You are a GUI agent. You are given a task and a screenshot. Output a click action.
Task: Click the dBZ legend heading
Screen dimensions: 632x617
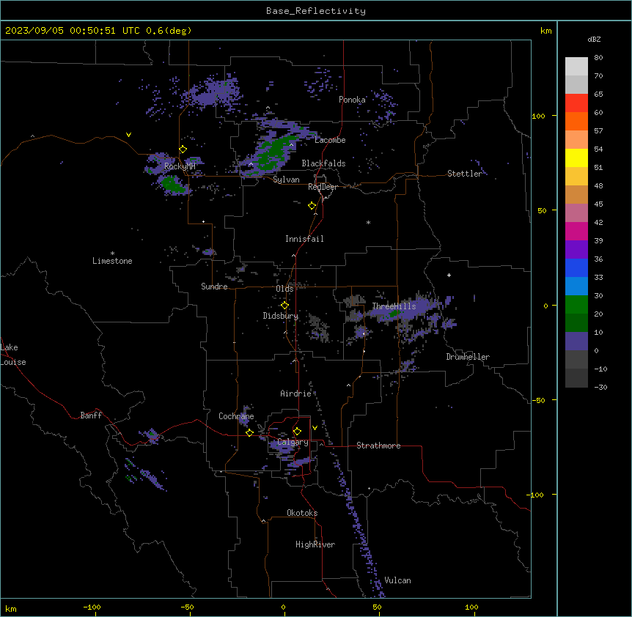point(594,39)
